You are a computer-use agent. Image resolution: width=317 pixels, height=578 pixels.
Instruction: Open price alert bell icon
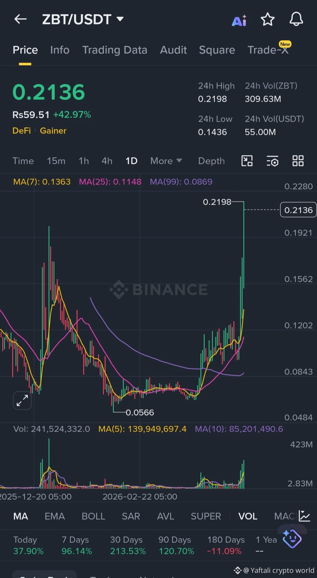[x=296, y=19]
